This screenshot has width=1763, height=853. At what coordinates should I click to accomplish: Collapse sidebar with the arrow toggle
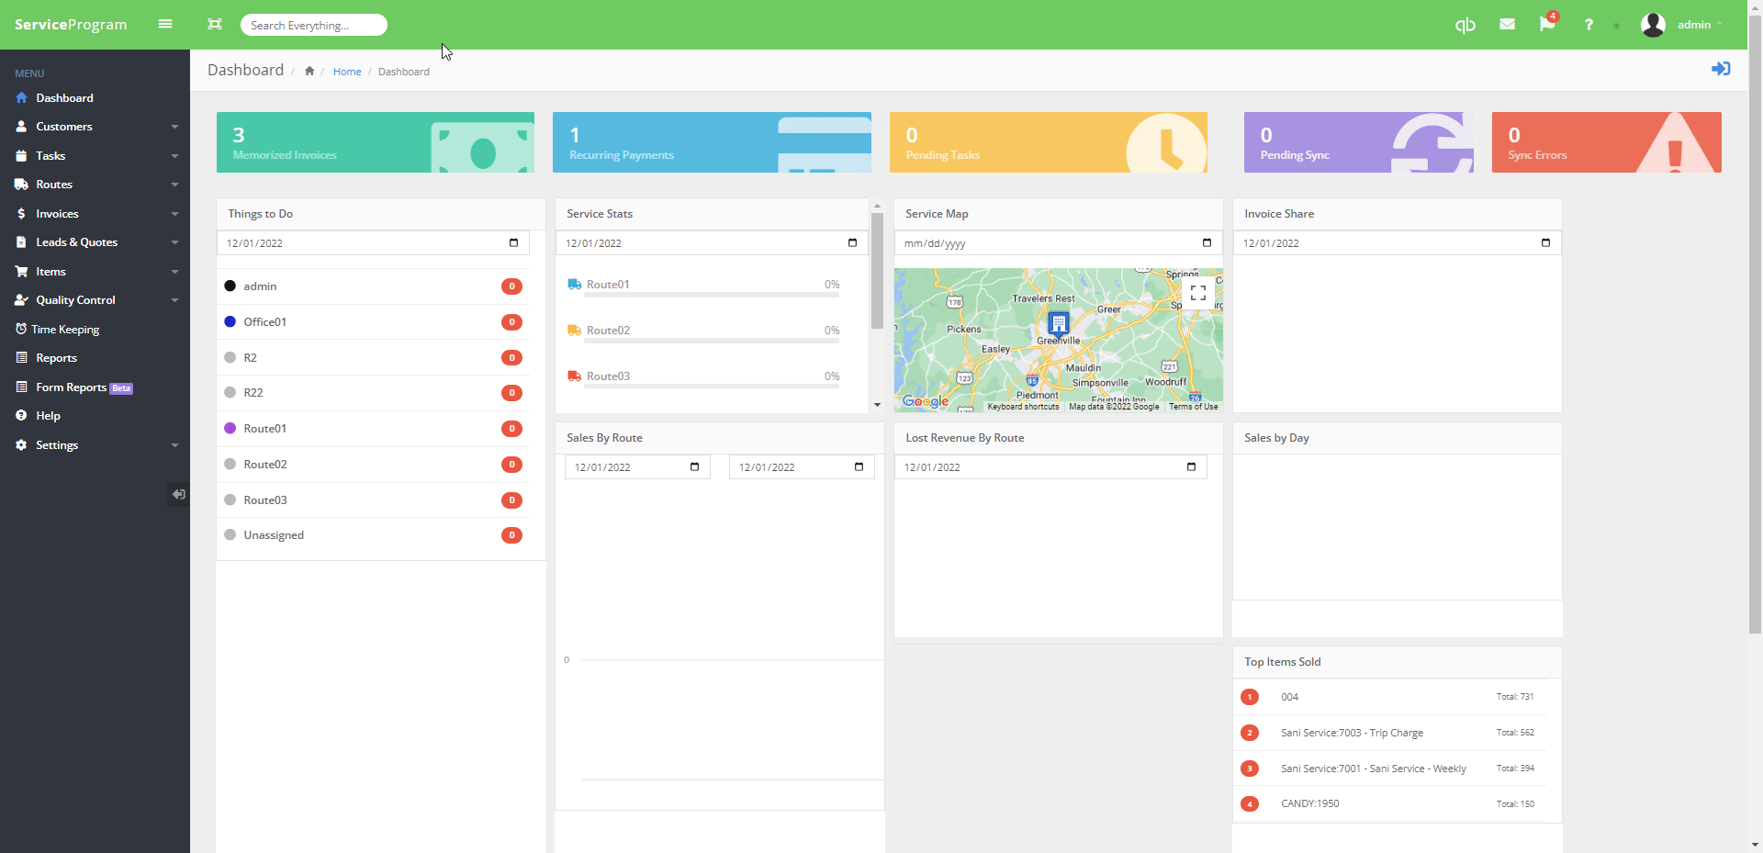[x=179, y=494]
